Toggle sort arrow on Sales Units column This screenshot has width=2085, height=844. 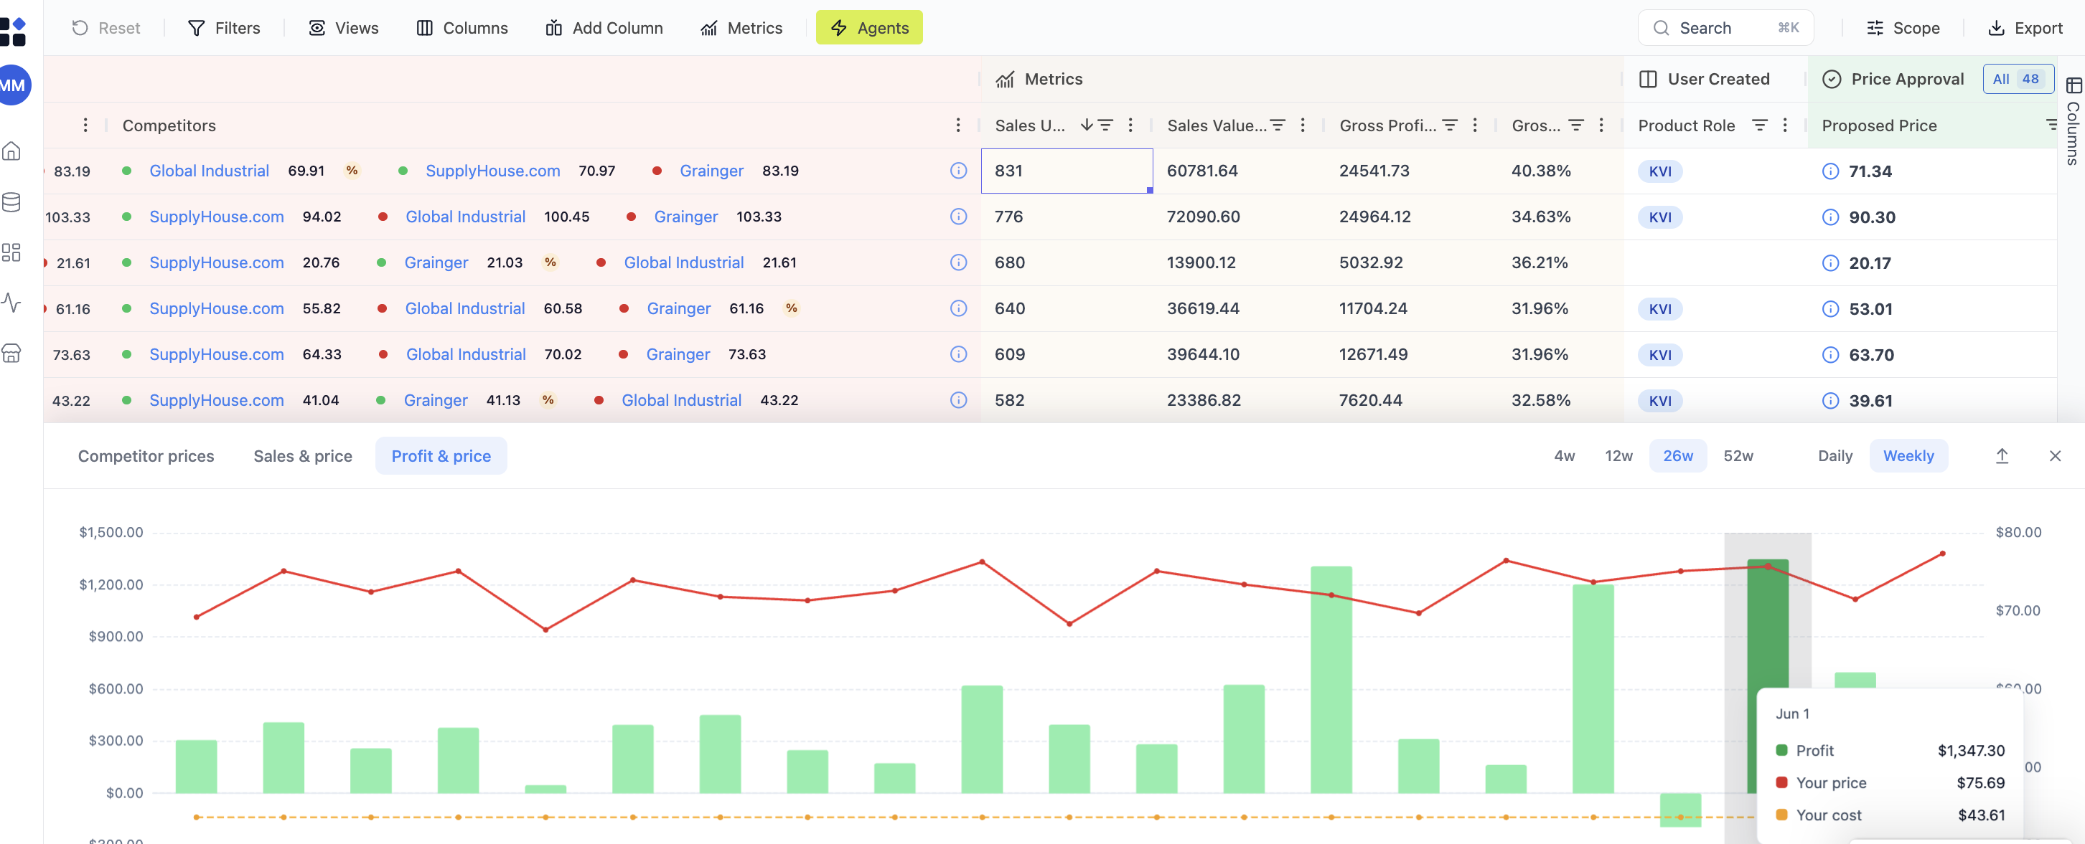[x=1086, y=125]
